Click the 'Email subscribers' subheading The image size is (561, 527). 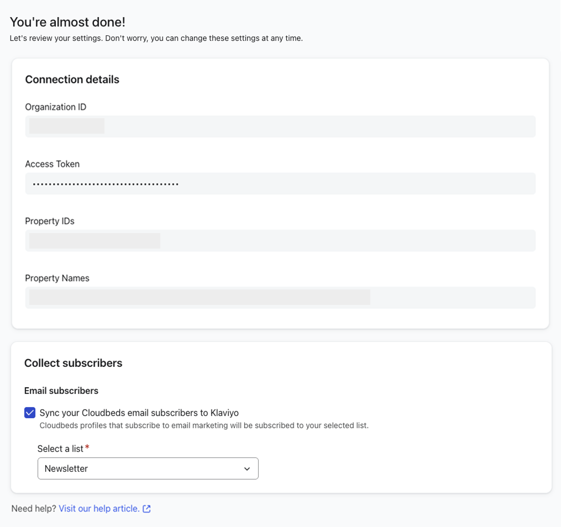coord(61,391)
